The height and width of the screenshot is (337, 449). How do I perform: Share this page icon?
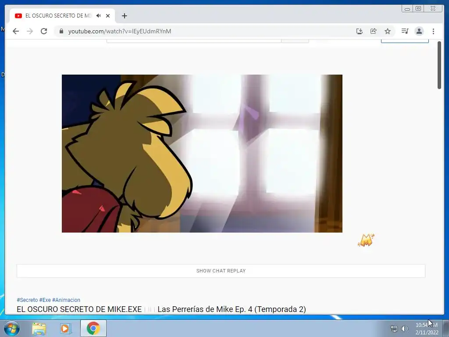(374, 31)
